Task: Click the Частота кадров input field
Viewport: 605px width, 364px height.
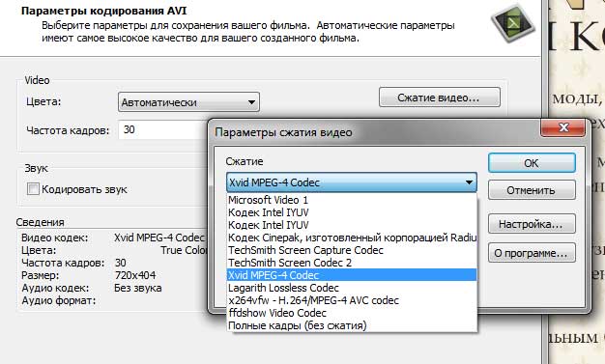Action: pyautogui.click(x=163, y=129)
